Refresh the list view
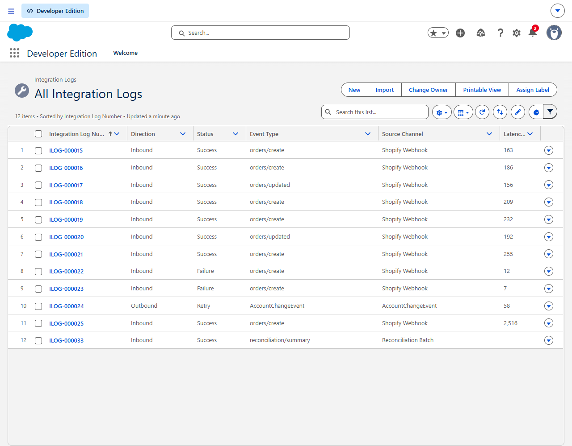 pyautogui.click(x=482, y=112)
